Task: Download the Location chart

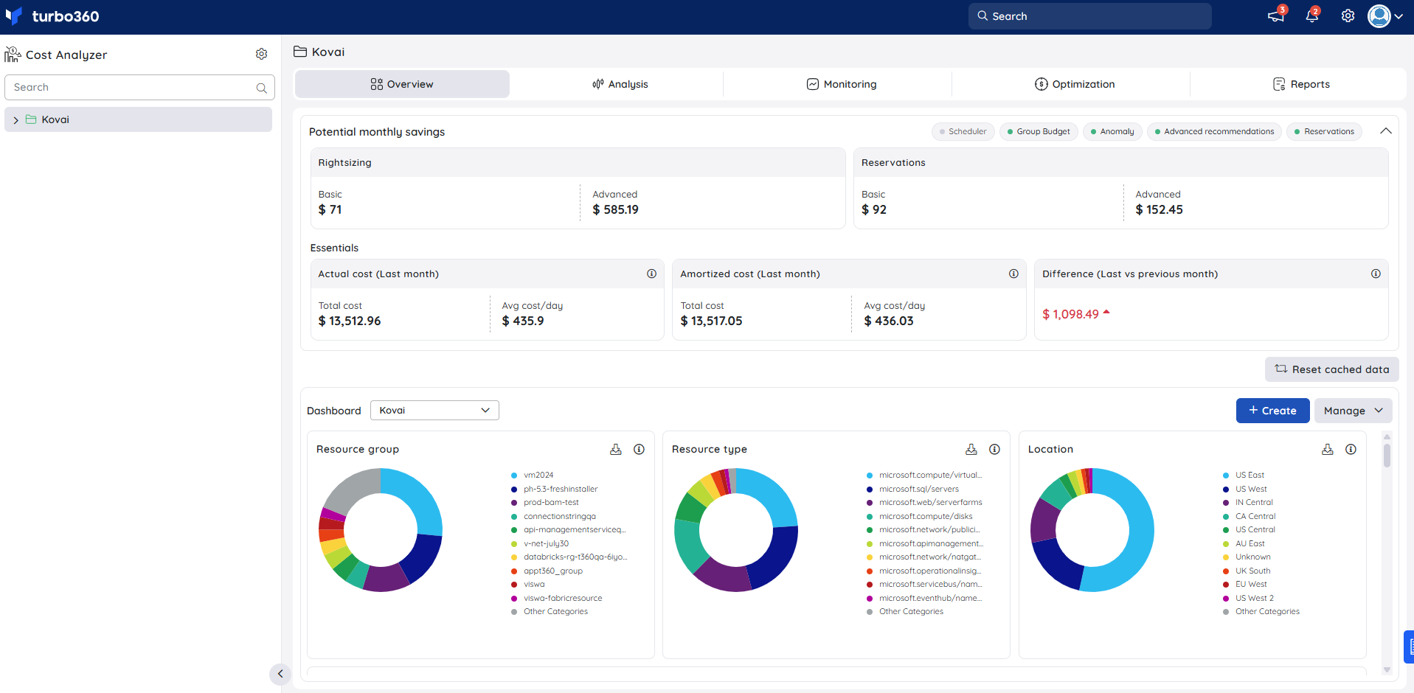Action: pyautogui.click(x=1328, y=449)
